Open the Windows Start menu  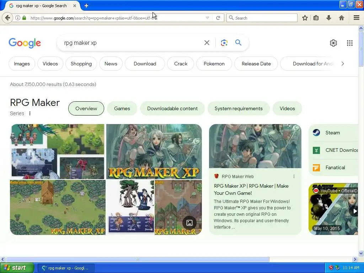point(17,268)
